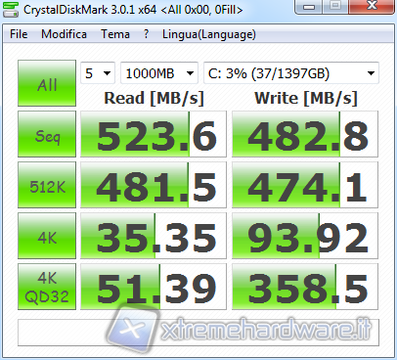This screenshot has width=397, height=360.
Task: Open the Modifica menu
Action: pyautogui.click(x=64, y=34)
